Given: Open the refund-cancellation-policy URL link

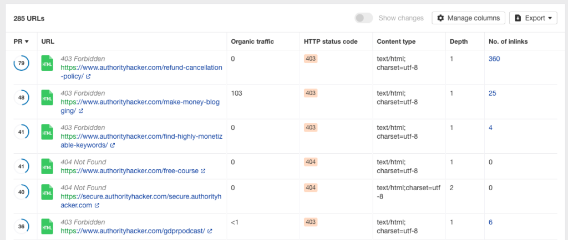Looking at the screenshot, I should (x=141, y=72).
